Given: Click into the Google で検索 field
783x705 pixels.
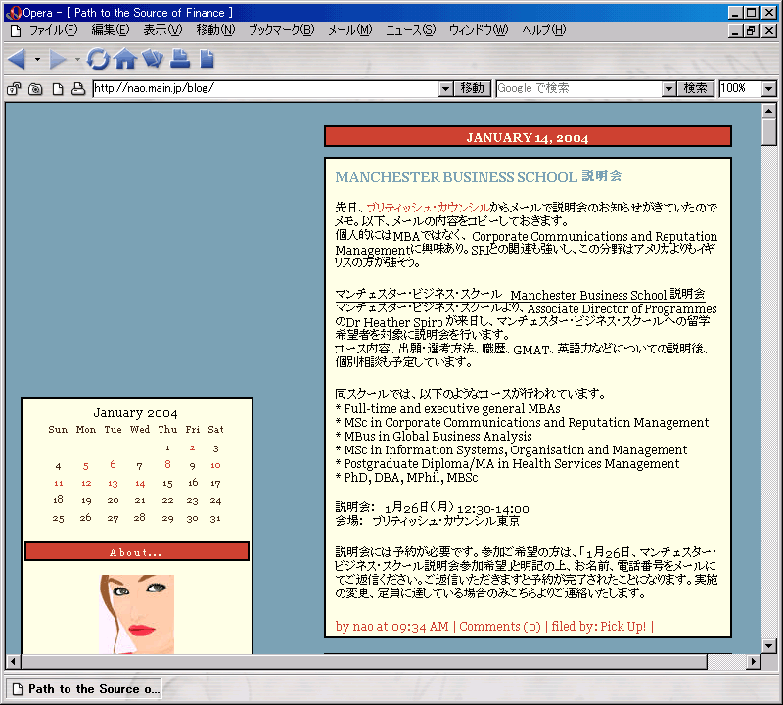Looking at the screenshot, I should click(x=579, y=89).
